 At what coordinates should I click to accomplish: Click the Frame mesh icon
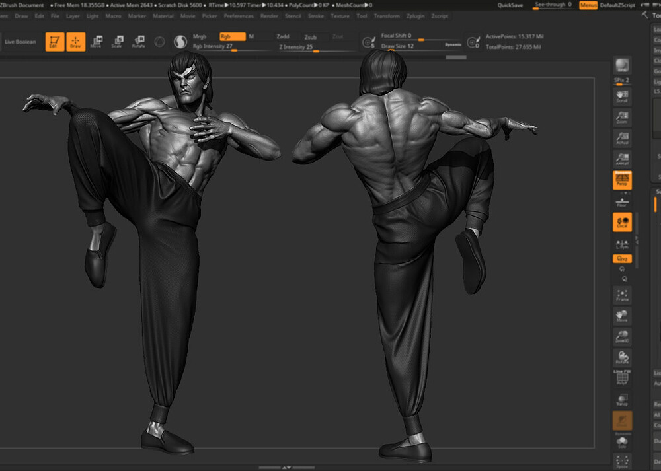622,295
